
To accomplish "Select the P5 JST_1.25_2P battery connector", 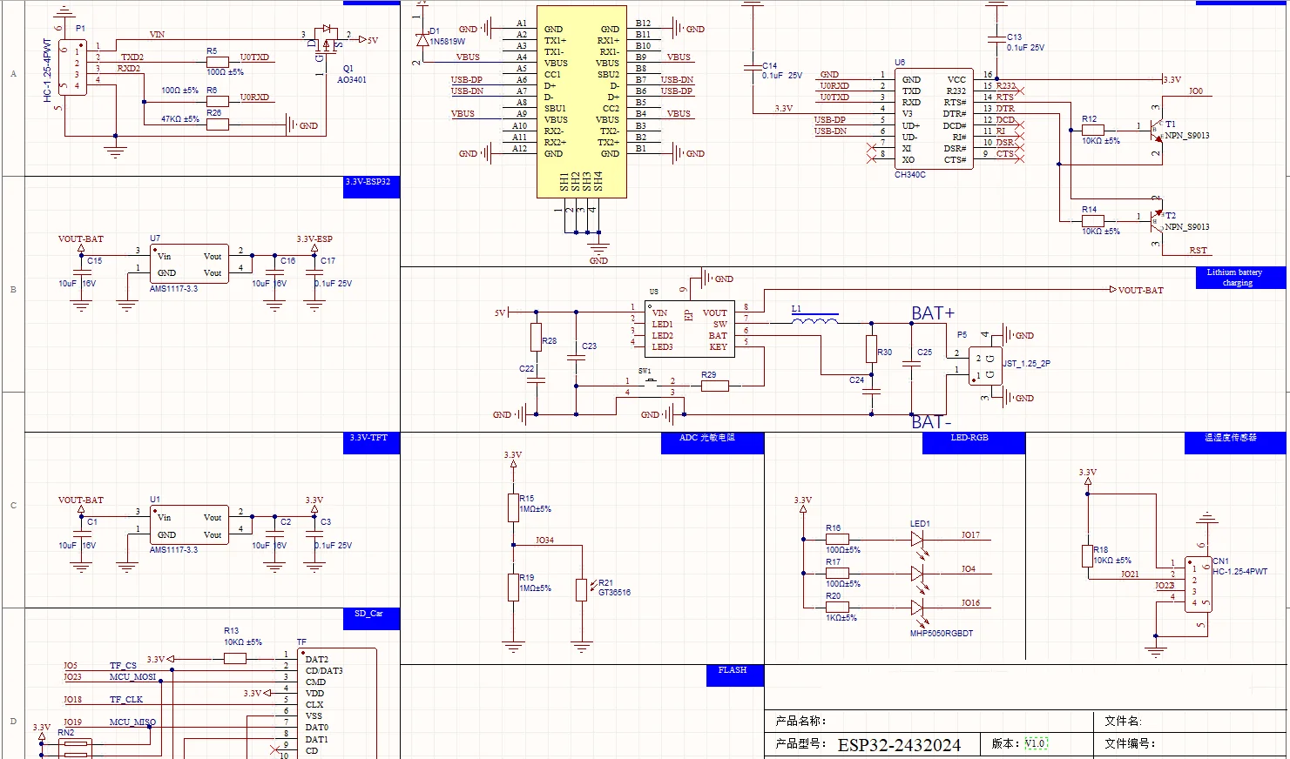I will point(985,366).
